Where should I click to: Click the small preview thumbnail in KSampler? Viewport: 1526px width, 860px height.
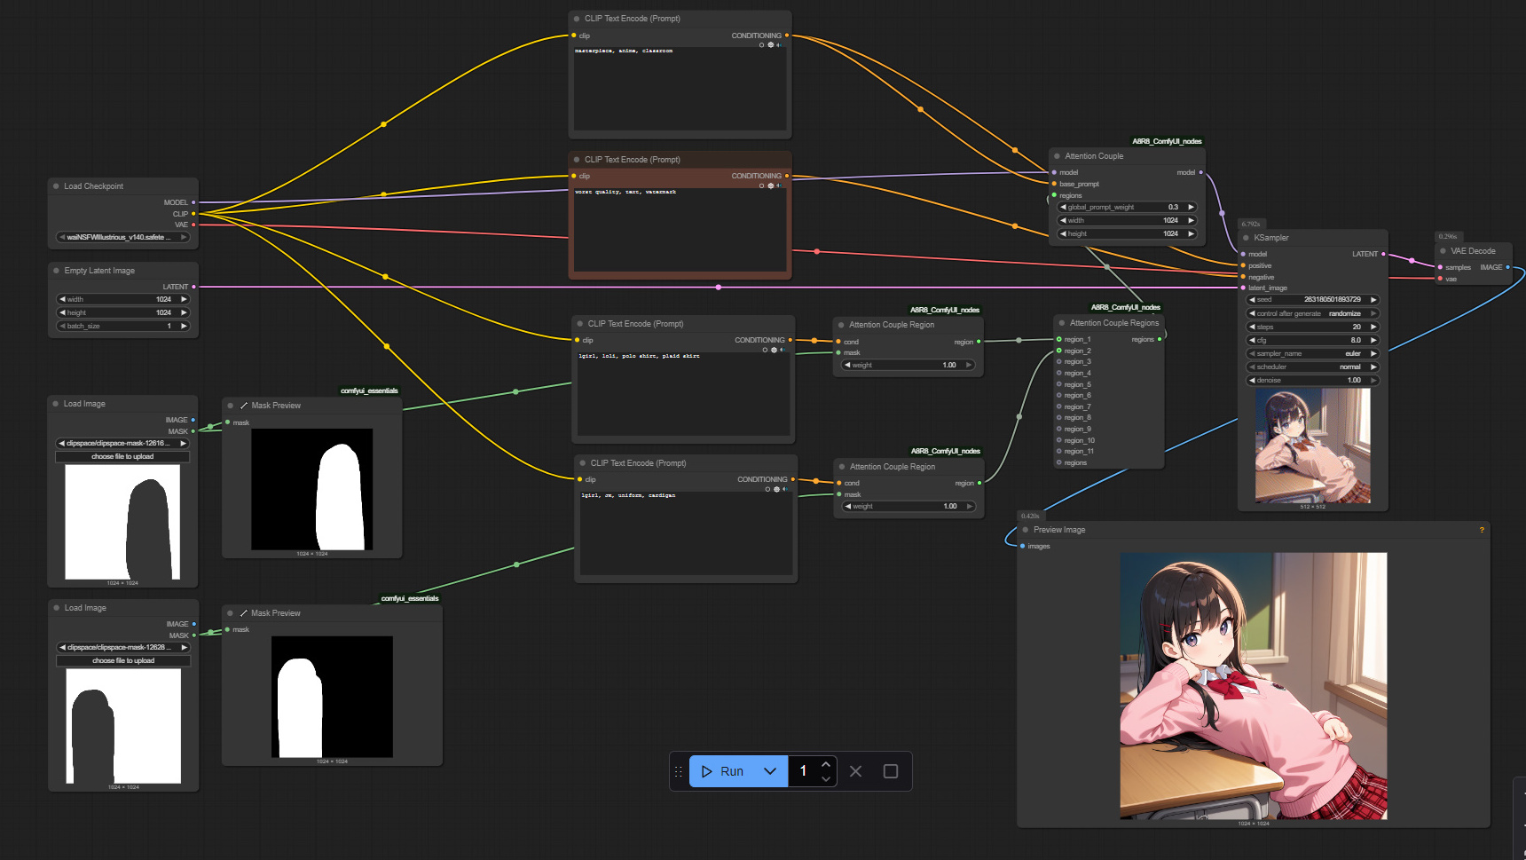tap(1313, 446)
